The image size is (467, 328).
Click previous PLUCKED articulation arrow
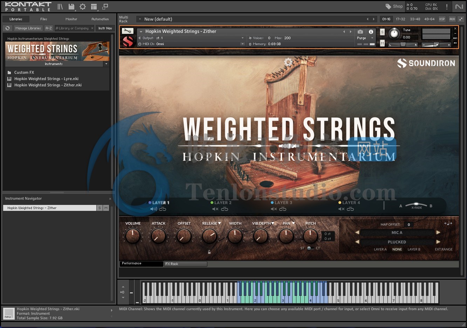coord(357,242)
